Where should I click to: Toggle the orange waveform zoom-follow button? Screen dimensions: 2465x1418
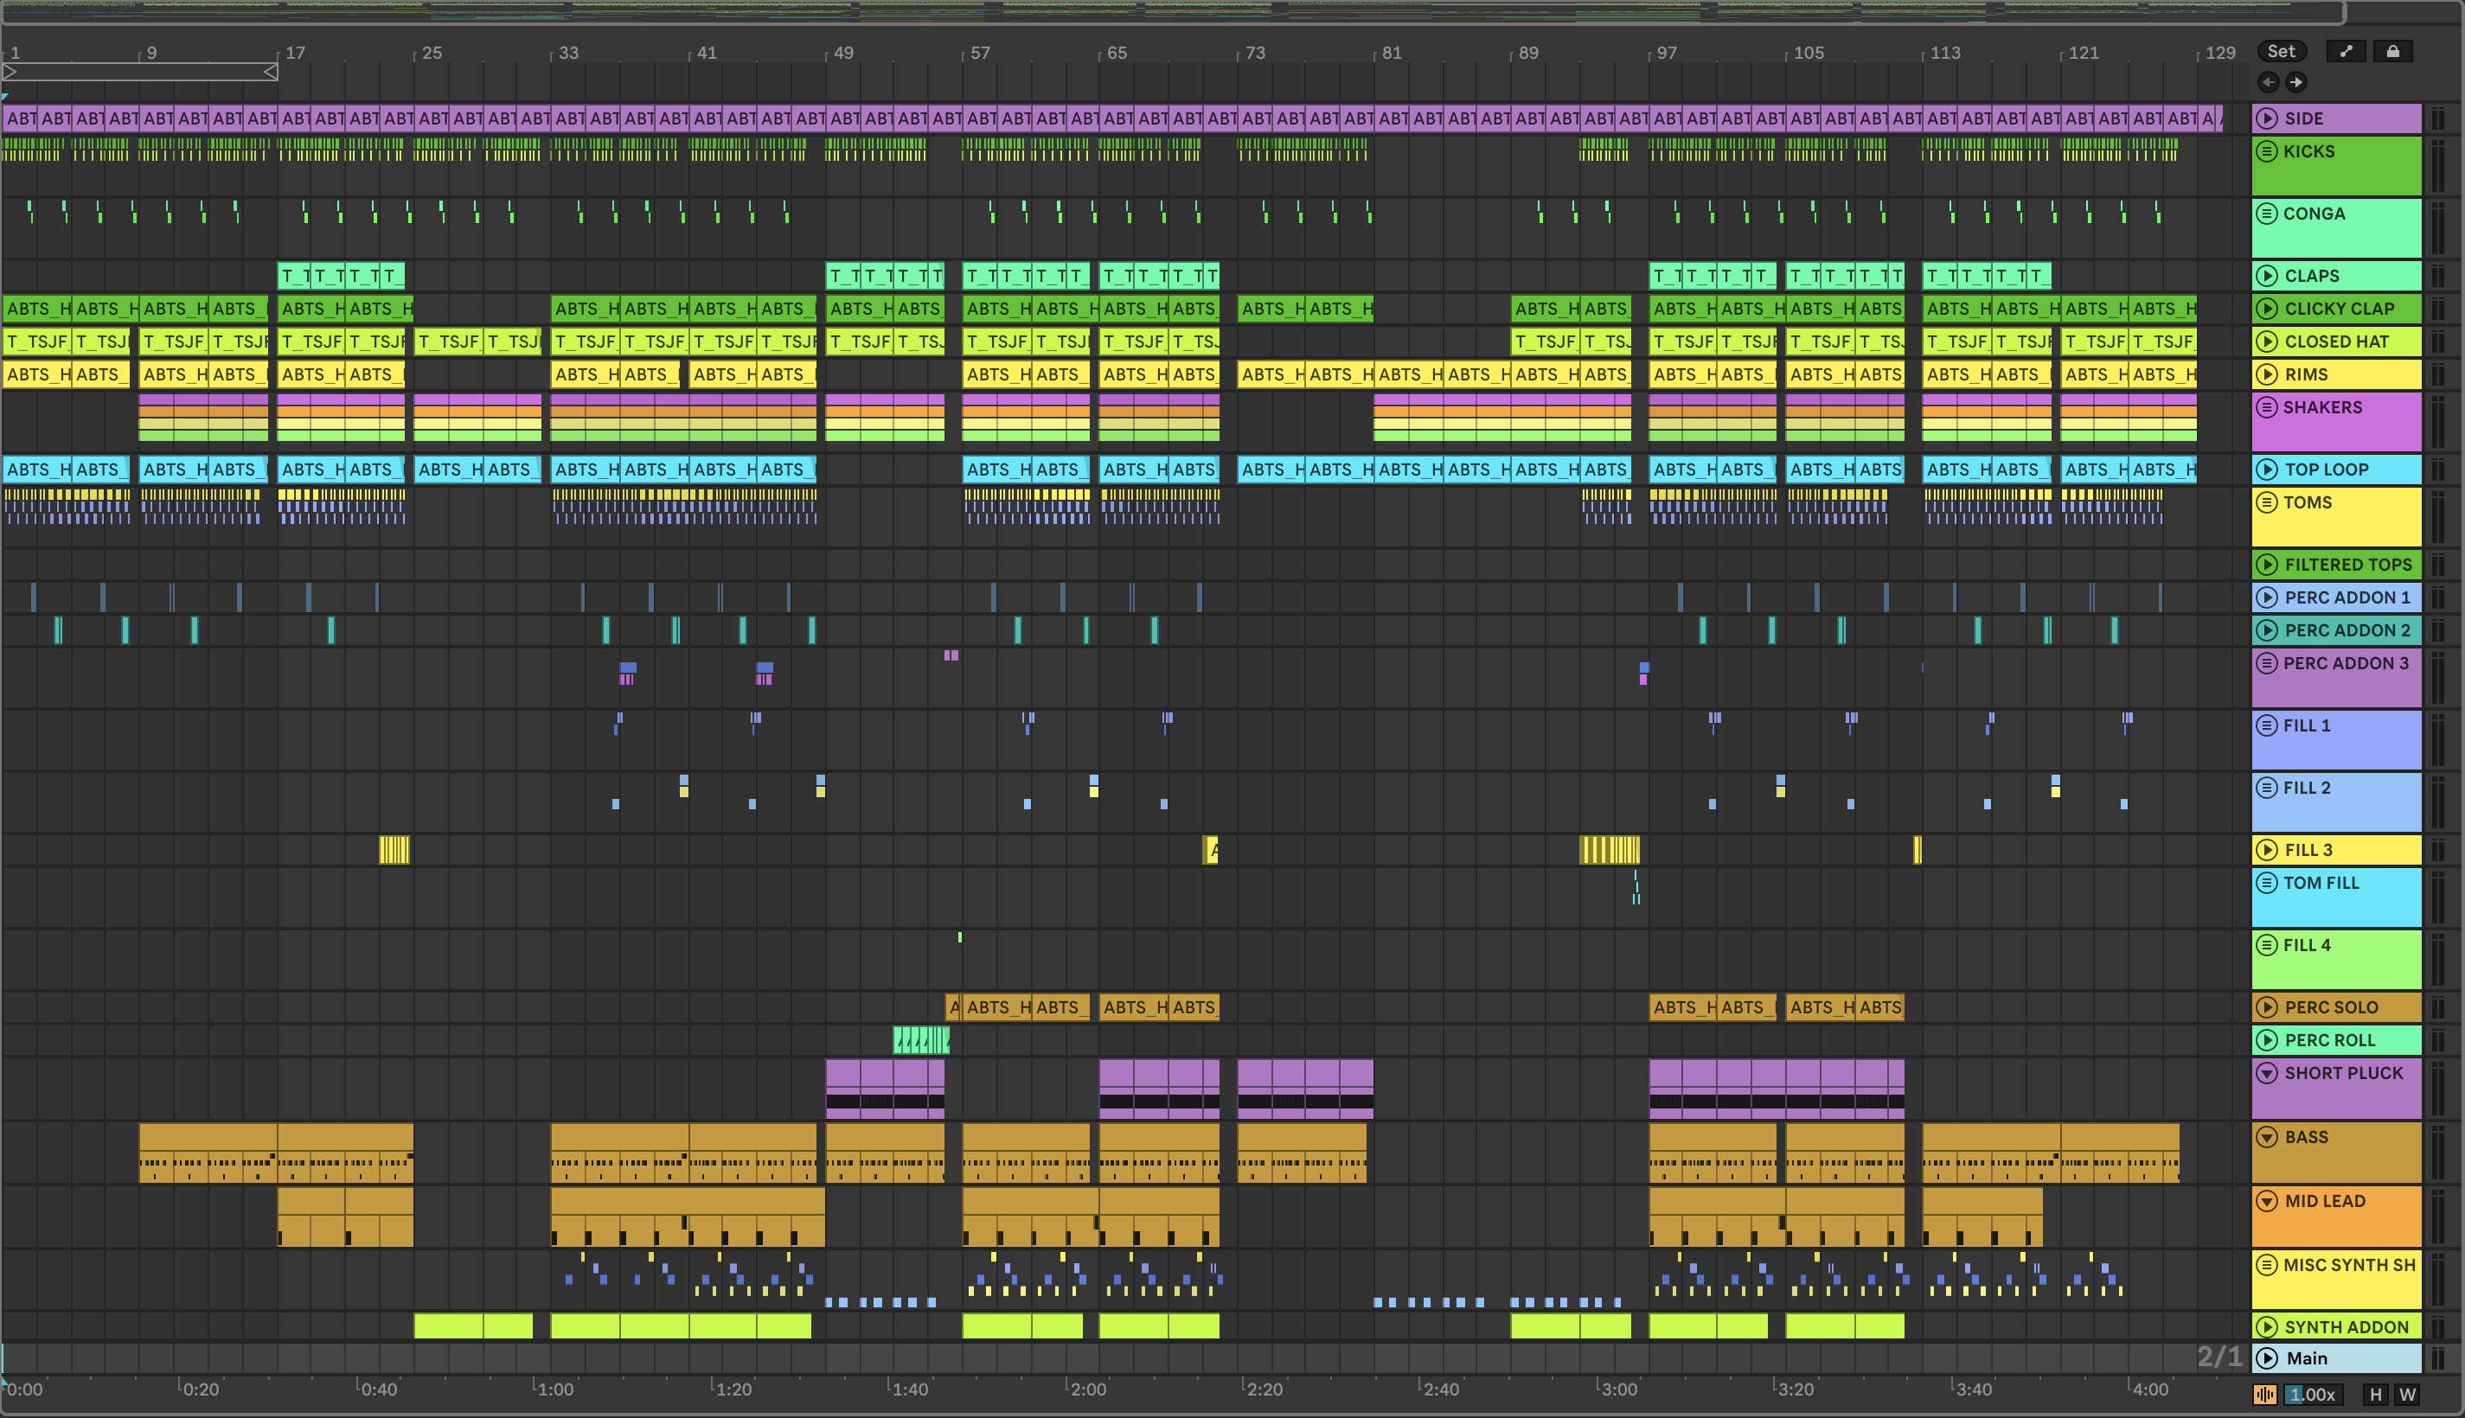2265,1395
